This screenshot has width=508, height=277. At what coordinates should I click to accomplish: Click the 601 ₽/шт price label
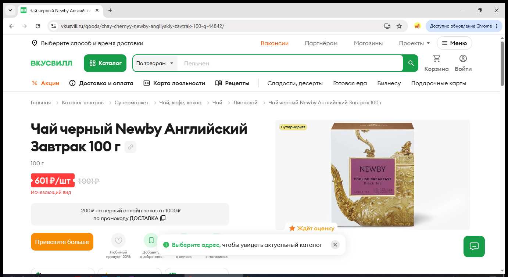[x=53, y=180]
